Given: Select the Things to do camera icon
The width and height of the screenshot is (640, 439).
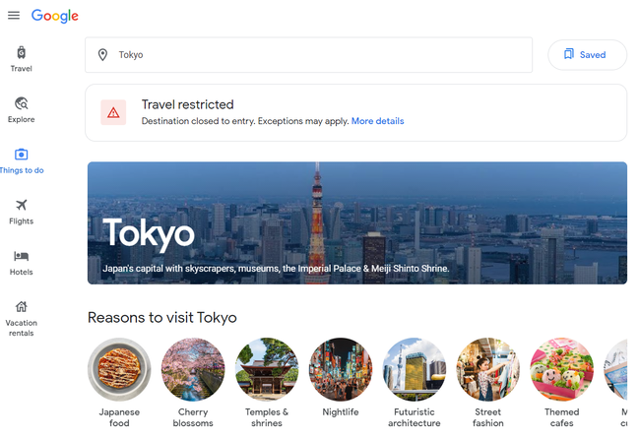Looking at the screenshot, I should pos(22,155).
